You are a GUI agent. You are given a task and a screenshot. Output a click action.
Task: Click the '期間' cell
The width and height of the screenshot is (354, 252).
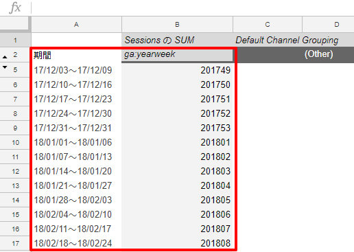coord(76,55)
